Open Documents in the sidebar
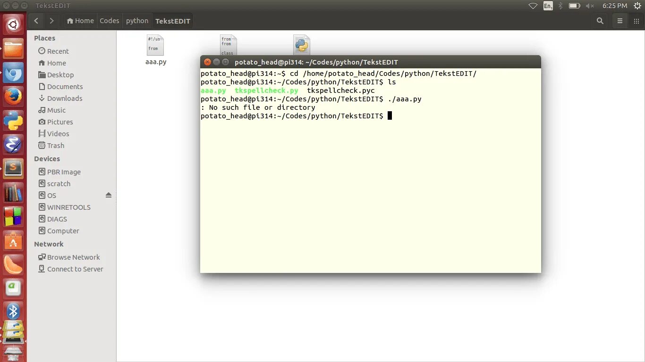Image resolution: width=645 pixels, height=362 pixels. click(60, 86)
